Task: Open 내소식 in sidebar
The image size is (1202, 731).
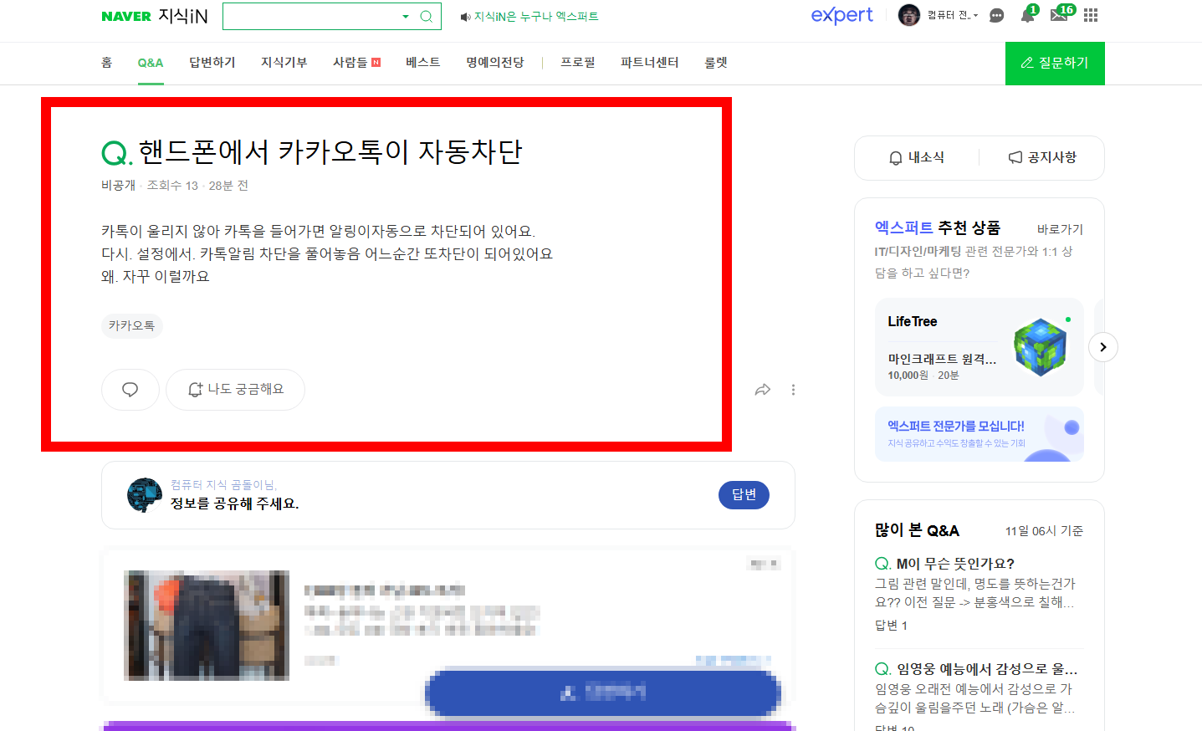Action: click(x=917, y=157)
